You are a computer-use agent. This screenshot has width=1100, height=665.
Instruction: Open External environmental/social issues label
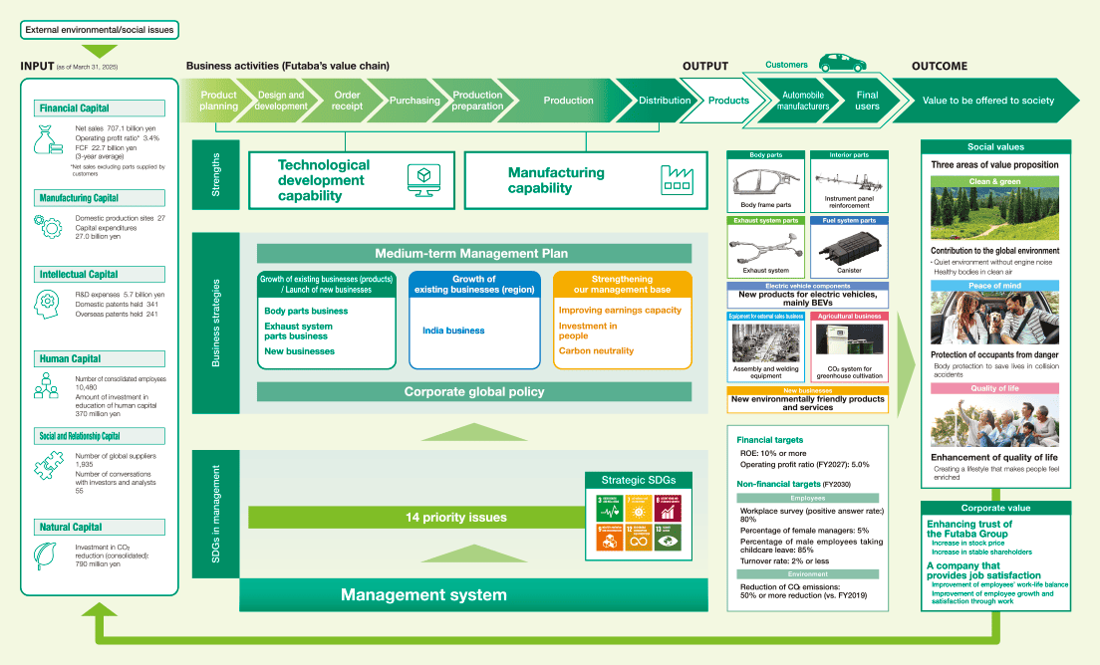tap(99, 30)
